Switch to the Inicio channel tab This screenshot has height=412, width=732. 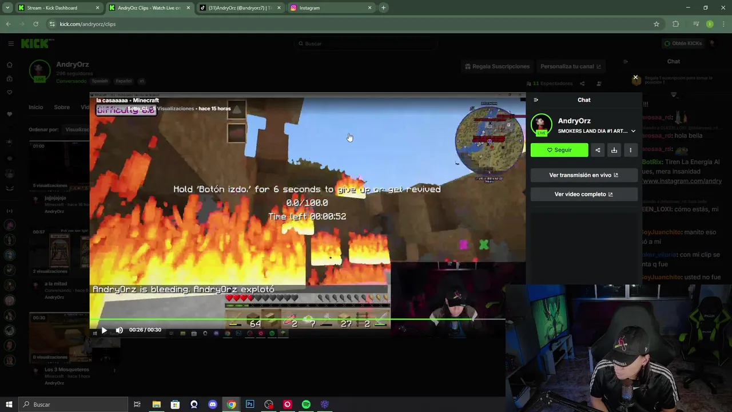click(x=36, y=107)
